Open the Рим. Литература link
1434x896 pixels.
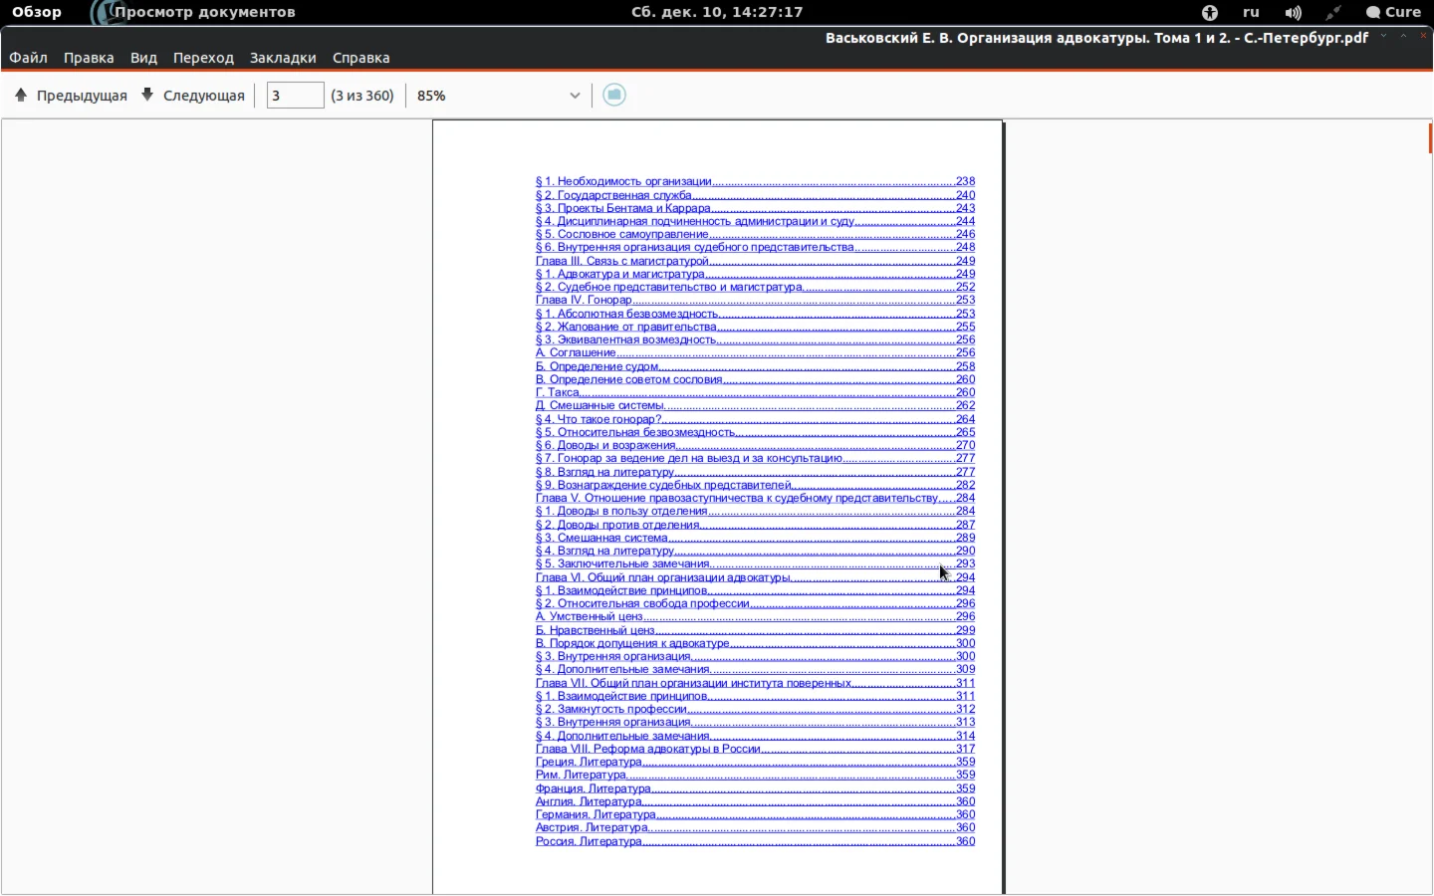582,775
